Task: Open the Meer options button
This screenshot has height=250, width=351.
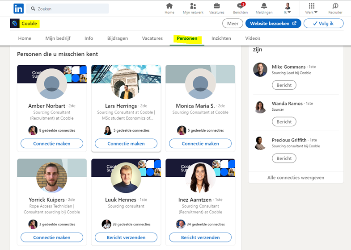Action: 233,24
